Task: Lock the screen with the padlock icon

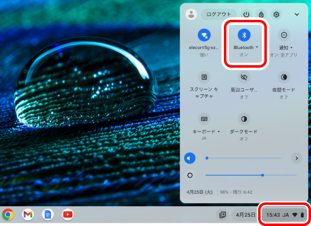Action: click(261, 14)
